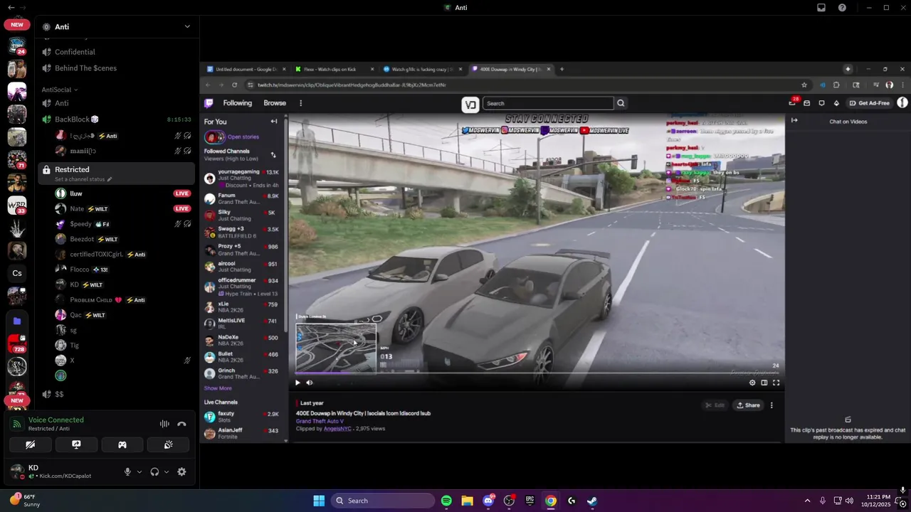Enter fullscreen on clip player
Screen dimensions: 911x512
pyautogui.click(x=776, y=383)
